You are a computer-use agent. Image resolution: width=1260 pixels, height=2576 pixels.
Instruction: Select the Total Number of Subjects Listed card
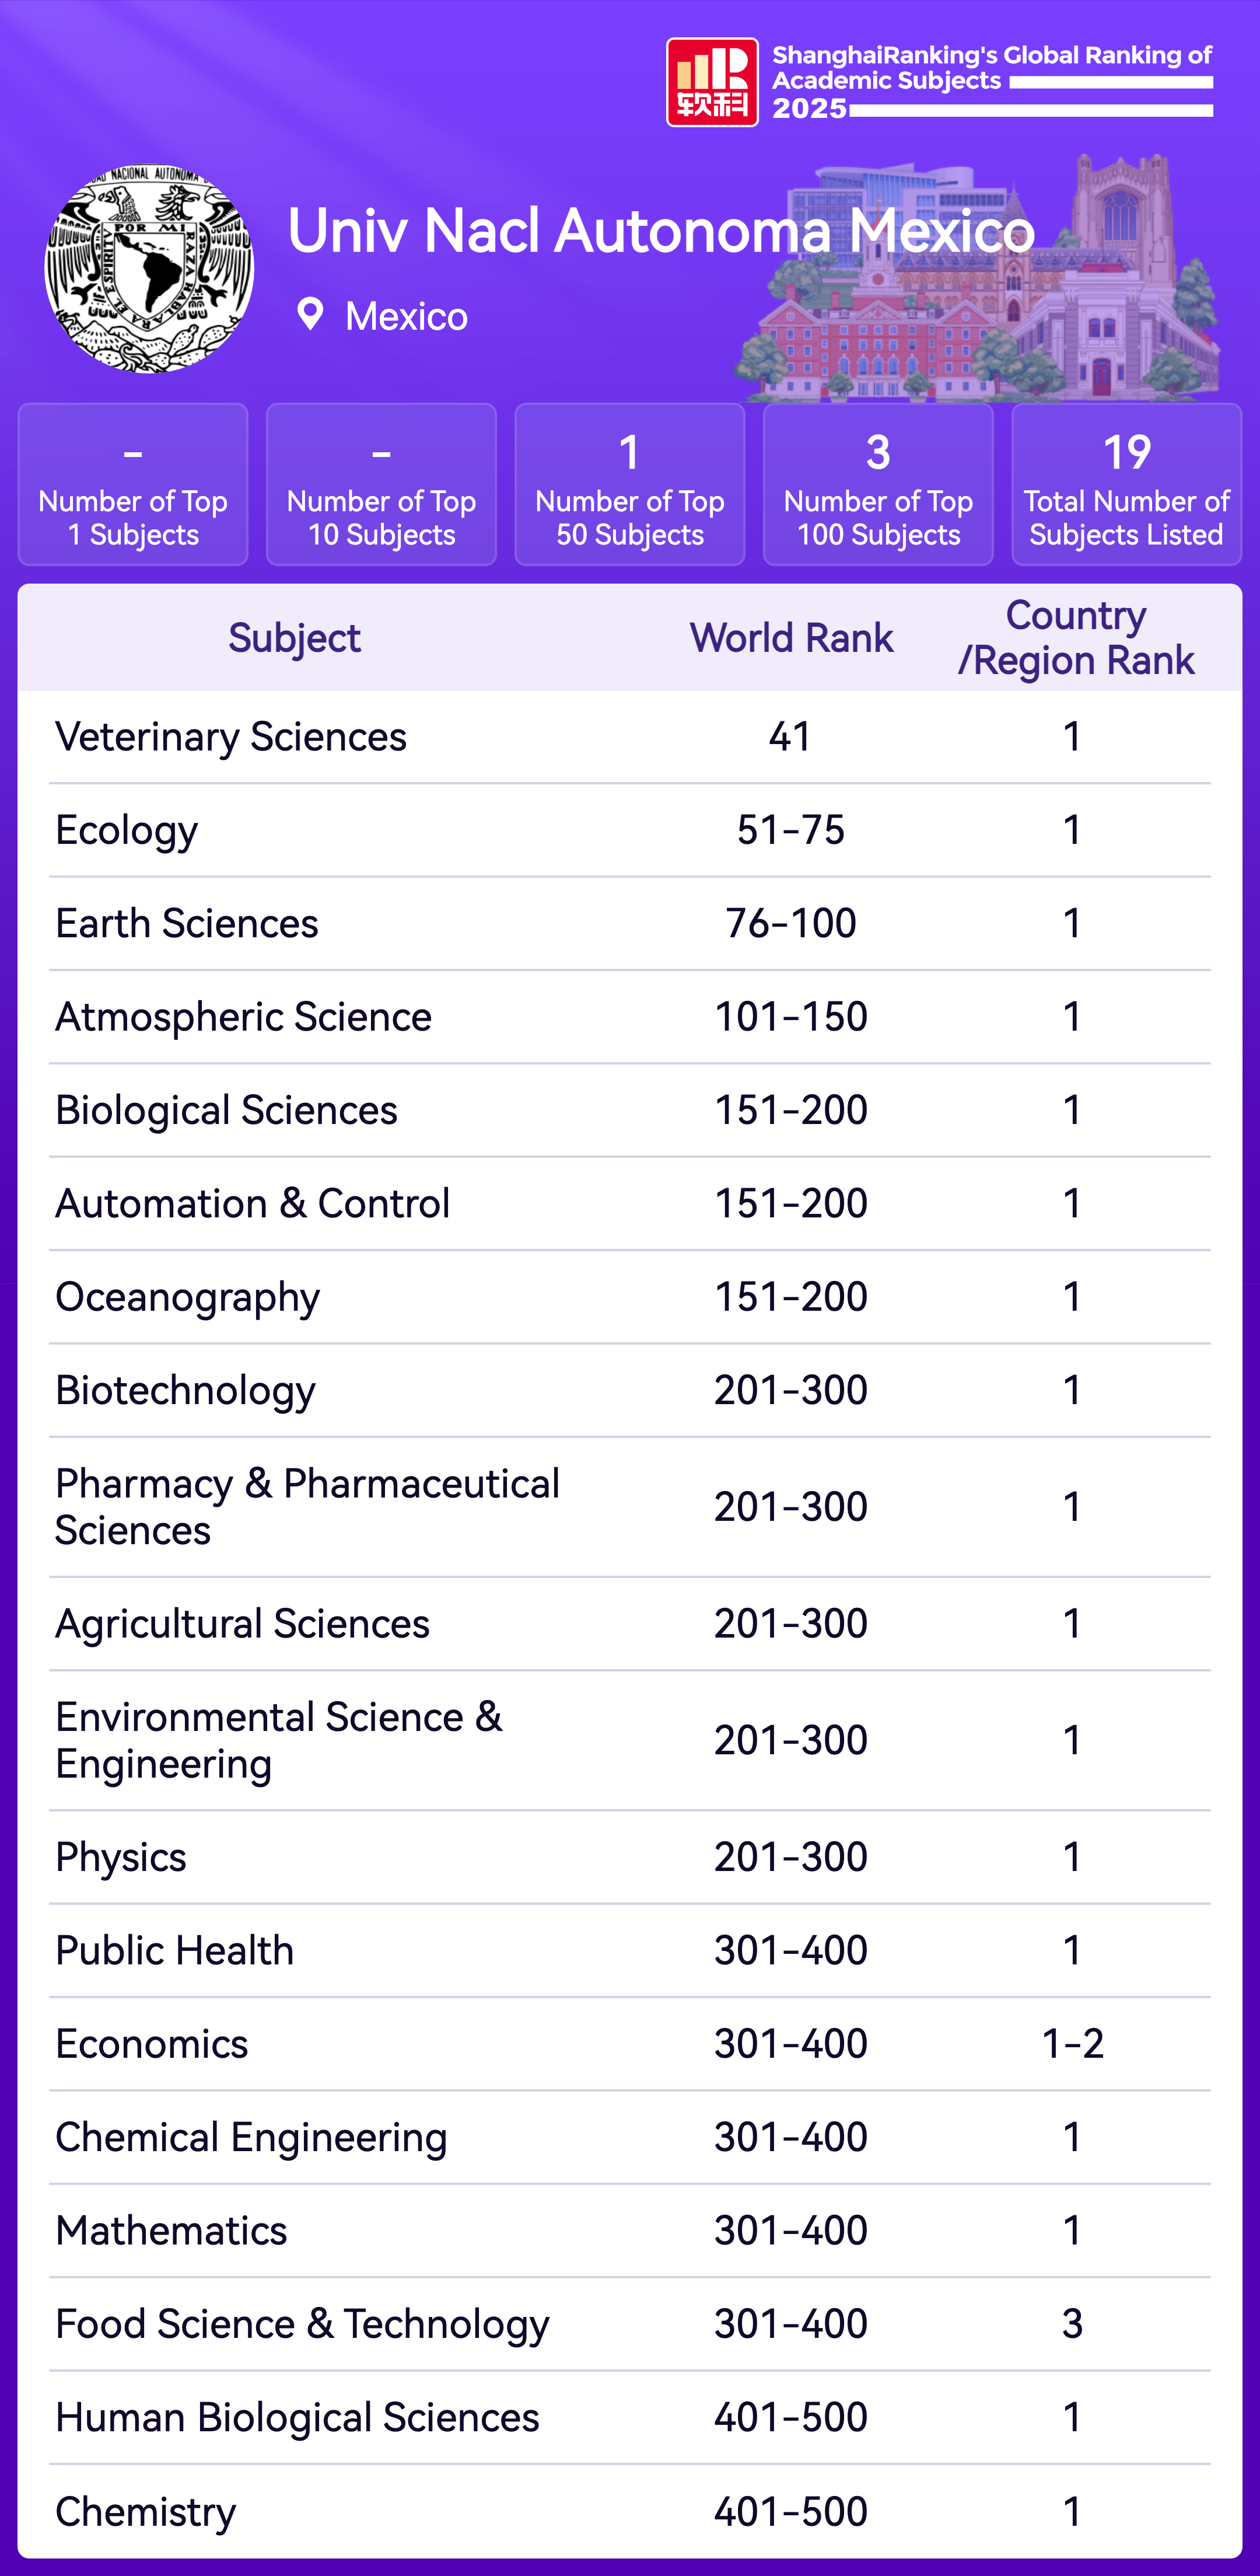tap(1126, 485)
